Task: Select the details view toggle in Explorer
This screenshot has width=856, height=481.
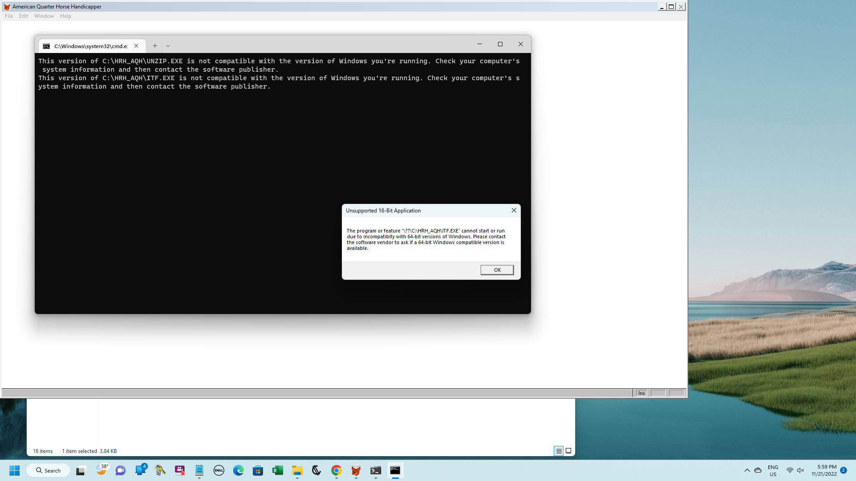Action: pyautogui.click(x=559, y=451)
